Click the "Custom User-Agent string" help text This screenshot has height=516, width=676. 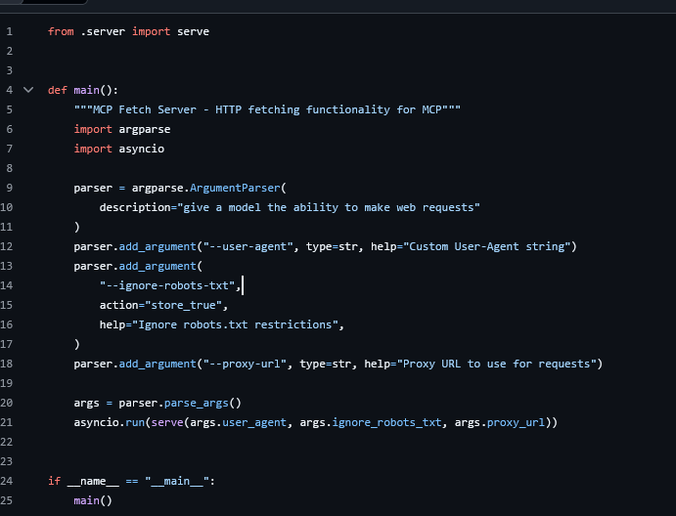tap(487, 246)
